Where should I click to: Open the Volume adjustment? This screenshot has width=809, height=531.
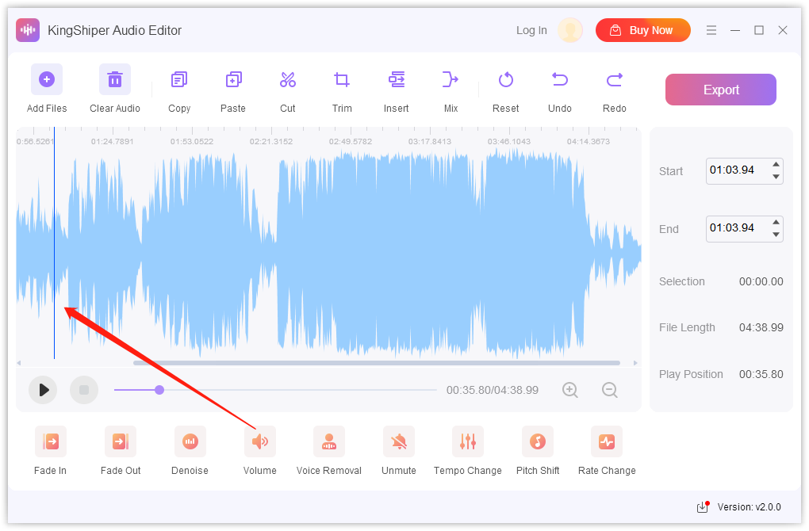point(259,441)
